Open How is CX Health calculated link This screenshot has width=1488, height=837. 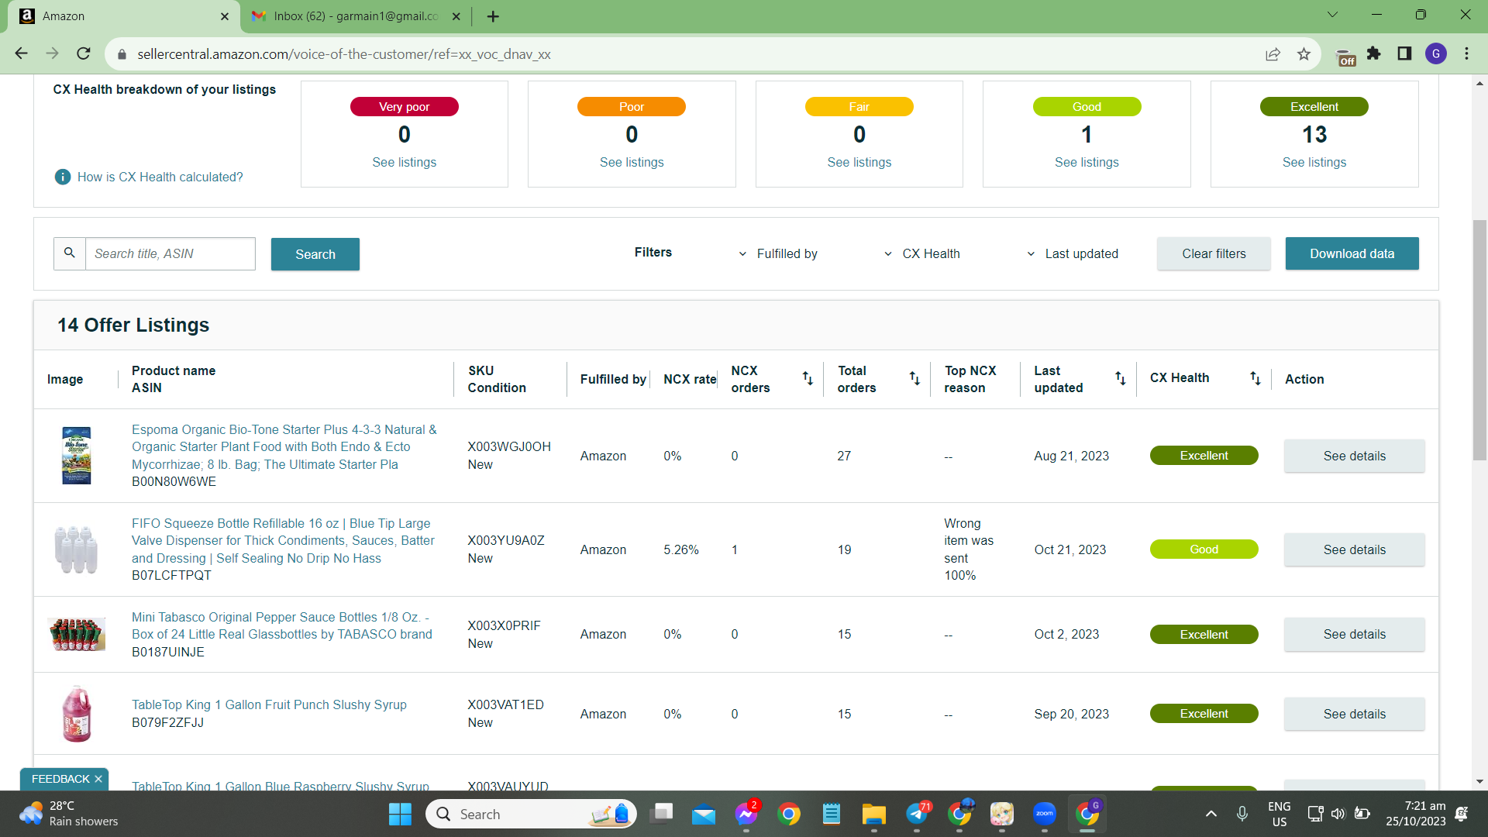pos(160,177)
